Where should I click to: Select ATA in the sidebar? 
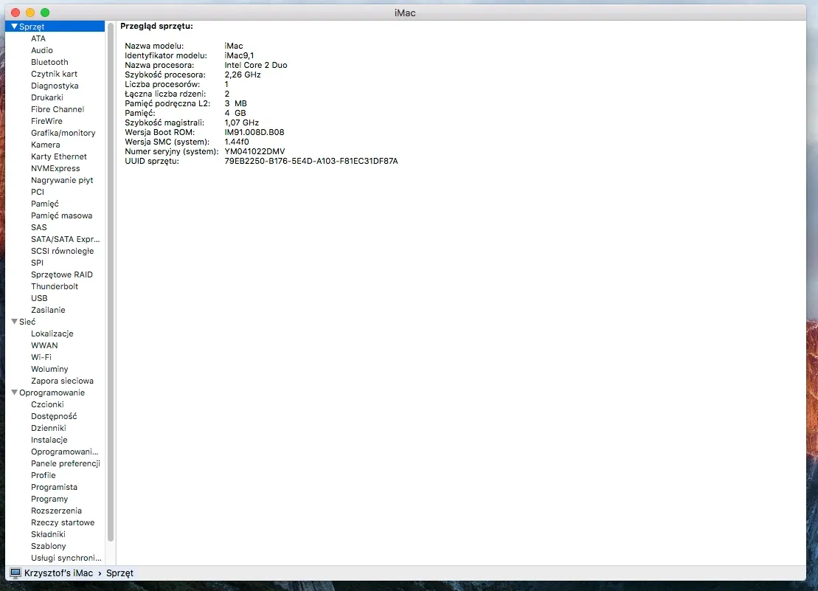pyautogui.click(x=38, y=38)
